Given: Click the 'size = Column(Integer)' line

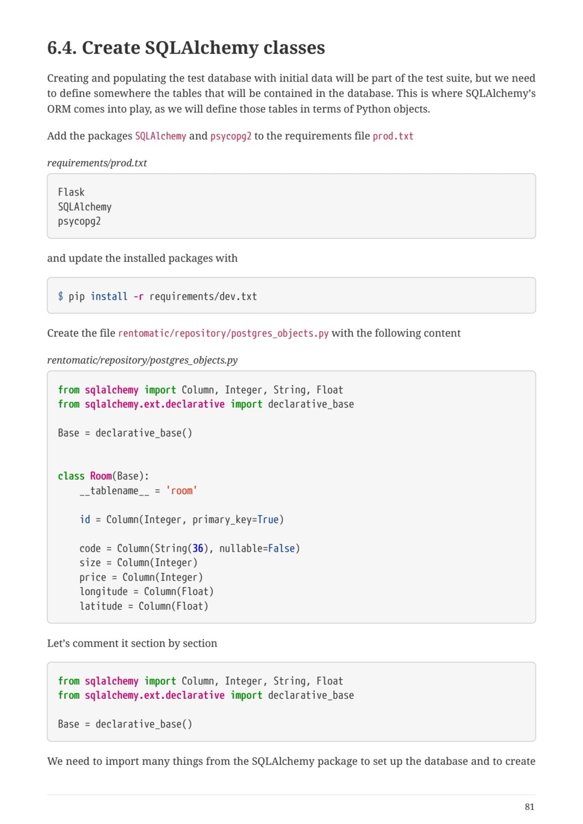Looking at the screenshot, I should [x=138, y=563].
